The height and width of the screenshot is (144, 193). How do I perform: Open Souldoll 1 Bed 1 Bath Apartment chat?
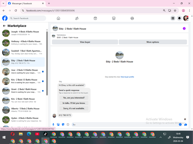click(23, 52)
